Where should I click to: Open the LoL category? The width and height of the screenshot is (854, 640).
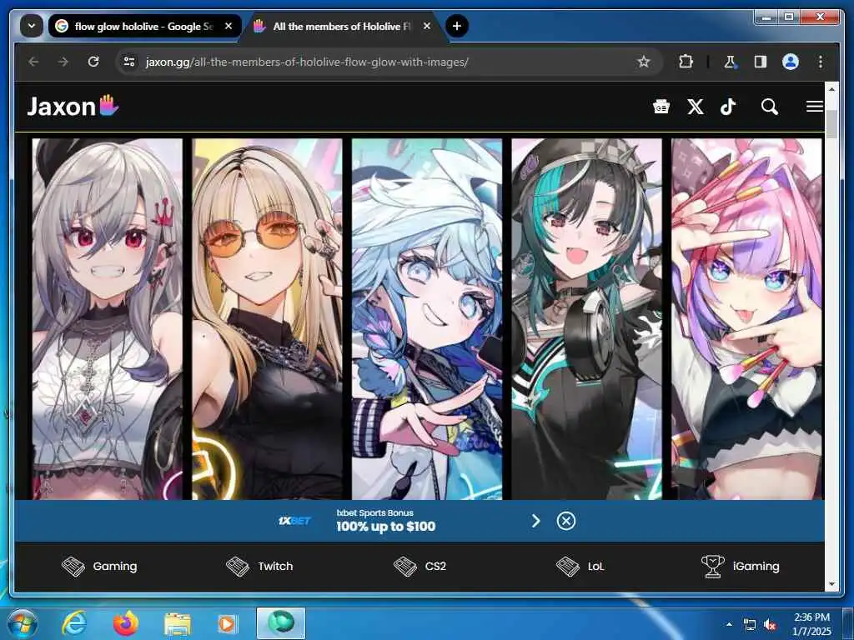(580, 566)
